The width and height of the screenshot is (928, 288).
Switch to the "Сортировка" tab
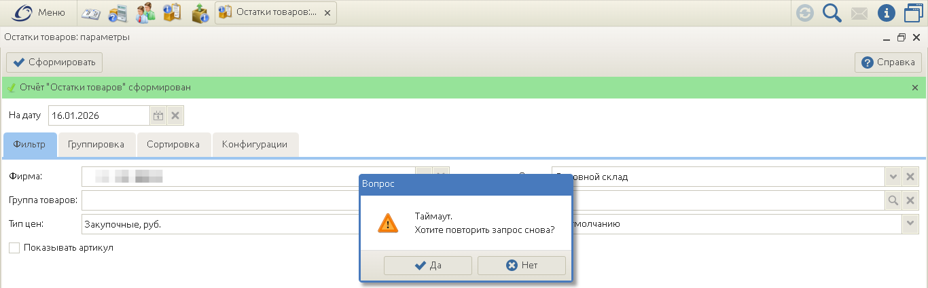pyautogui.click(x=173, y=145)
